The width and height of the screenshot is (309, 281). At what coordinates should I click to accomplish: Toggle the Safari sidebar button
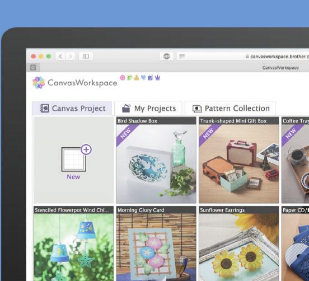click(86, 57)
